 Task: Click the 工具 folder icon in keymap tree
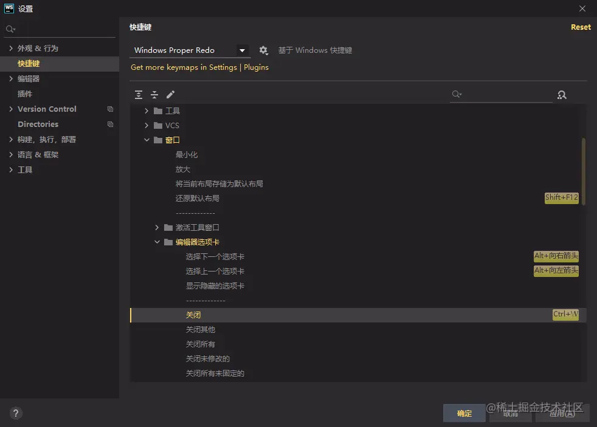[158, 111]
